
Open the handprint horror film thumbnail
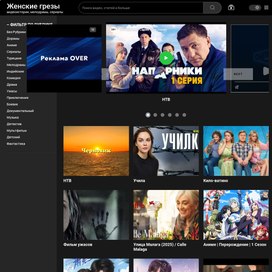[x=96, y=215]
